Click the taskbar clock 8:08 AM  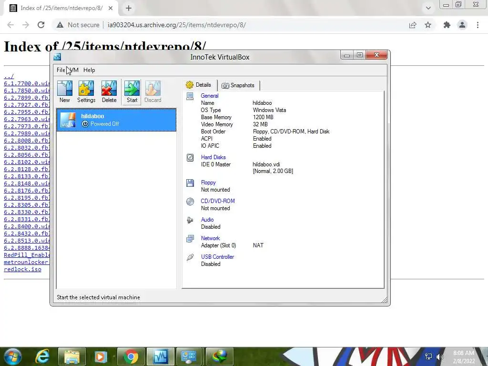point(463,353)
